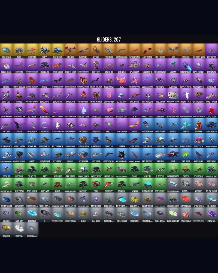Viewport: 218px width, 273px height.
Task: Pick the Panda Parade glider
Action: click(70, 125)
